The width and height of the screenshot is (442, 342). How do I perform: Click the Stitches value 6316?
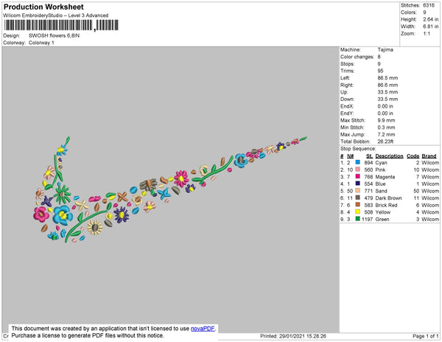429,5
